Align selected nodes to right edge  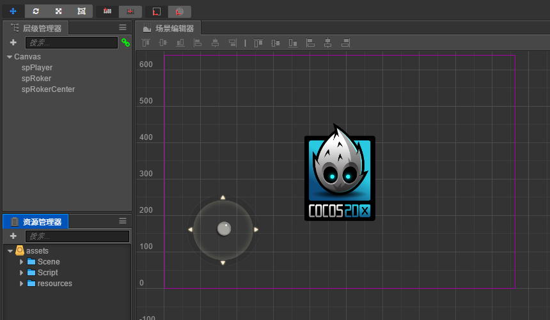[x=233, y=43]
